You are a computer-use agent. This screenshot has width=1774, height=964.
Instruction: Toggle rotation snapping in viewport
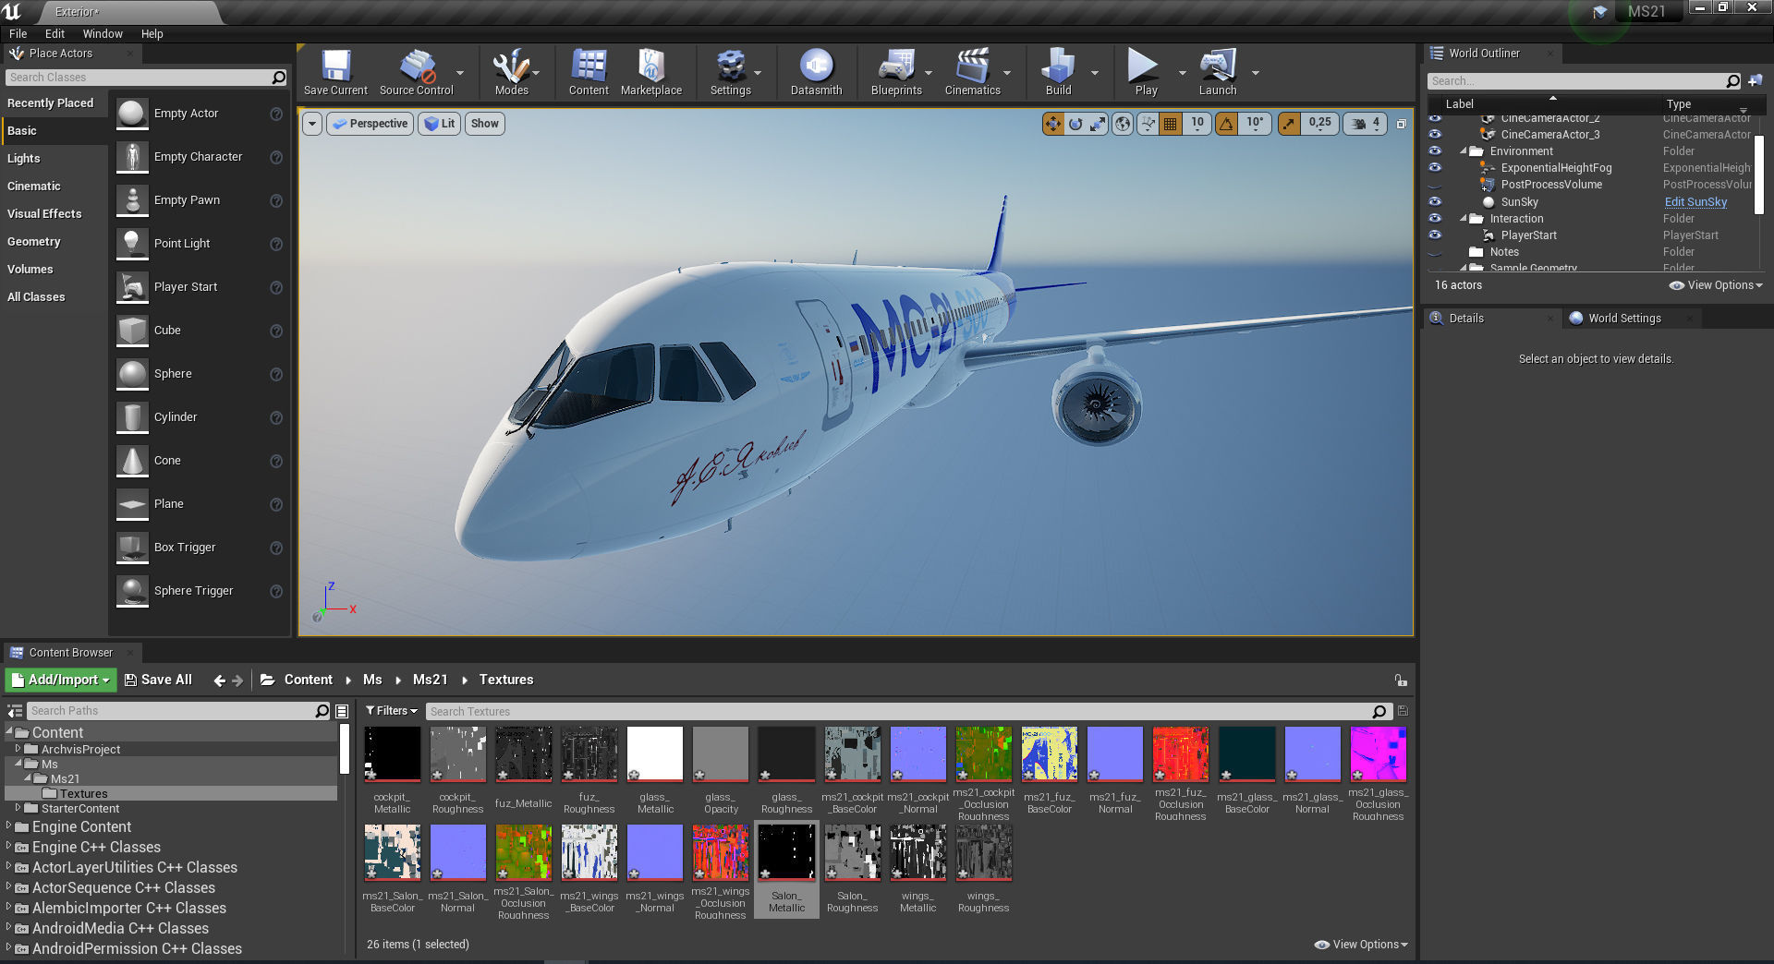(x=1226, y=124)
